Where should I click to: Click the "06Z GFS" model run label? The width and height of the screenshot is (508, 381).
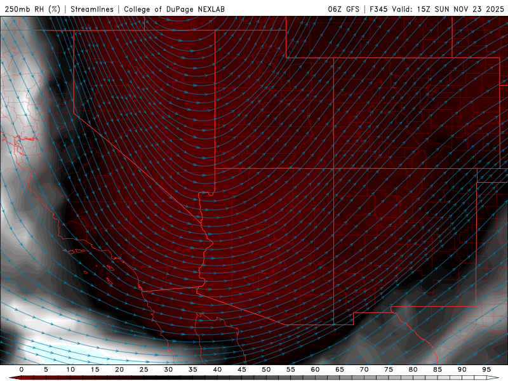[344, 9]
